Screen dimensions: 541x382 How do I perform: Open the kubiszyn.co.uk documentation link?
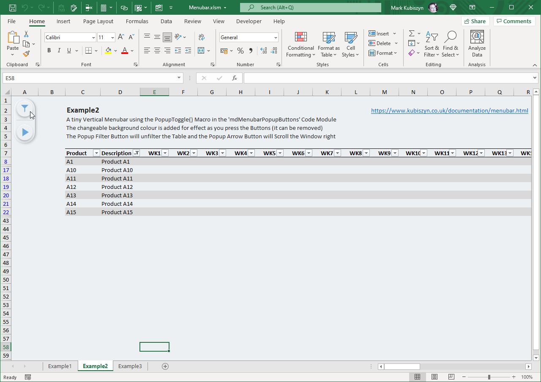449,110
